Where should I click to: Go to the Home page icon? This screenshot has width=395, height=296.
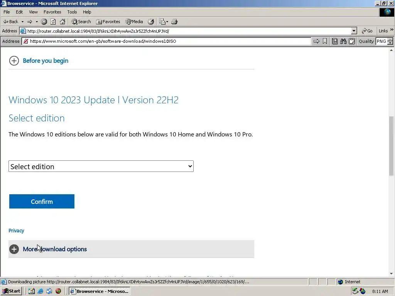point(62,22)
